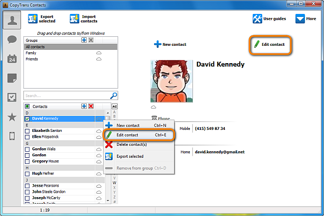Open the device phone sidebar icon
Screen dimensions: 324x216
pyautogui.click(x=12, y=136)
